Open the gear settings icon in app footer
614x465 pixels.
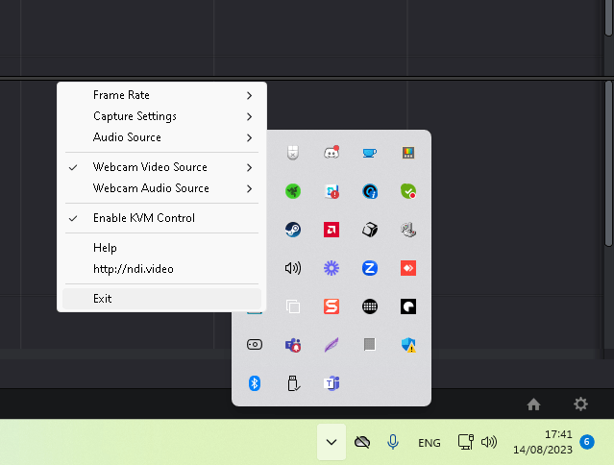coord(580,404)
